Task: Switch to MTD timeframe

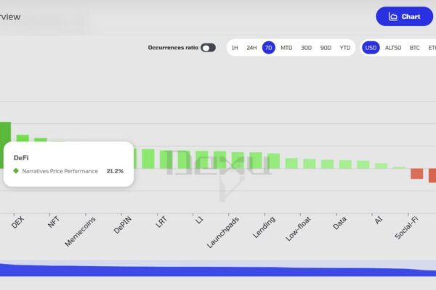Action: pyautogui.click(x=286, y=48)
